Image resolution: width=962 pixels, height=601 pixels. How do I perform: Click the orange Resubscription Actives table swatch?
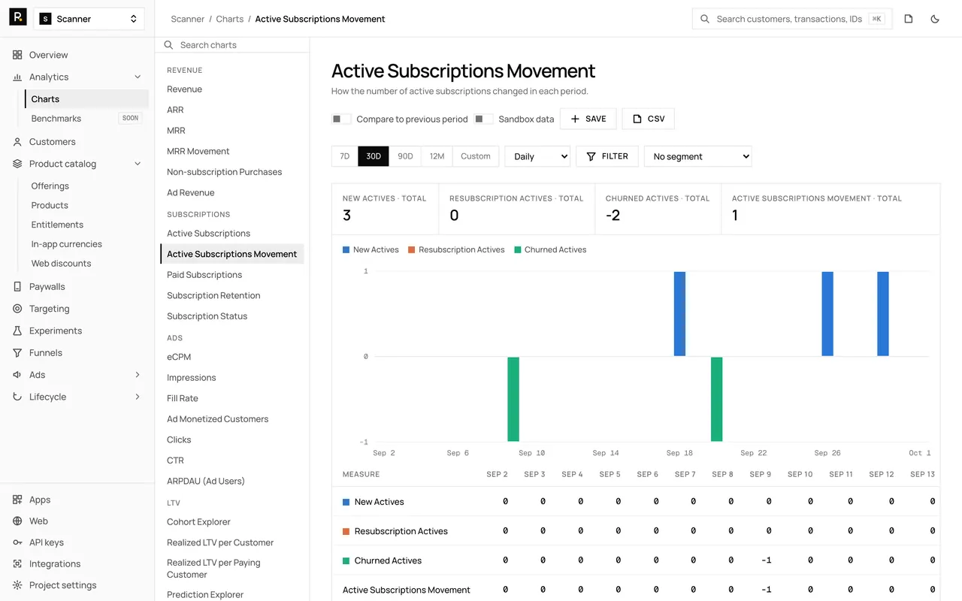click(346, 531)
